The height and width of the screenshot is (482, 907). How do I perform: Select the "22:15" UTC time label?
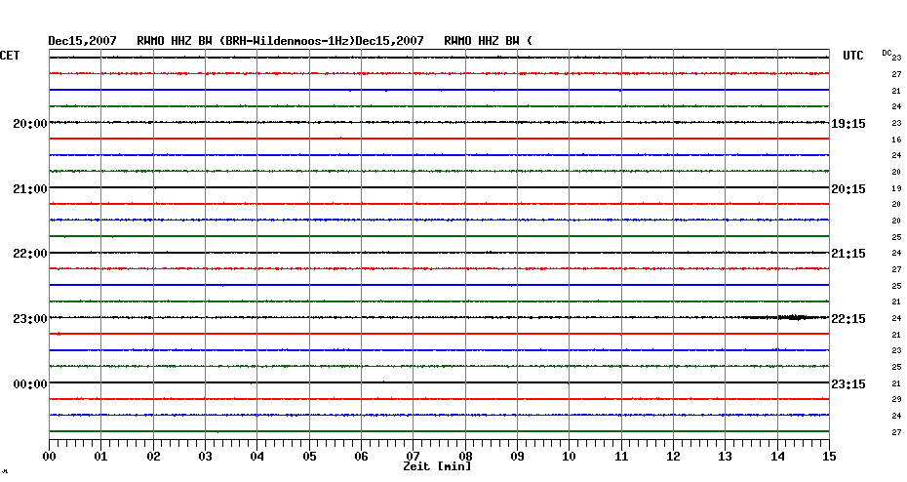[848, 319]
